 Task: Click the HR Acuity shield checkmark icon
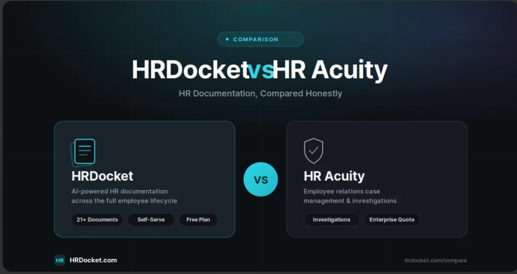(x=314, y=151)
